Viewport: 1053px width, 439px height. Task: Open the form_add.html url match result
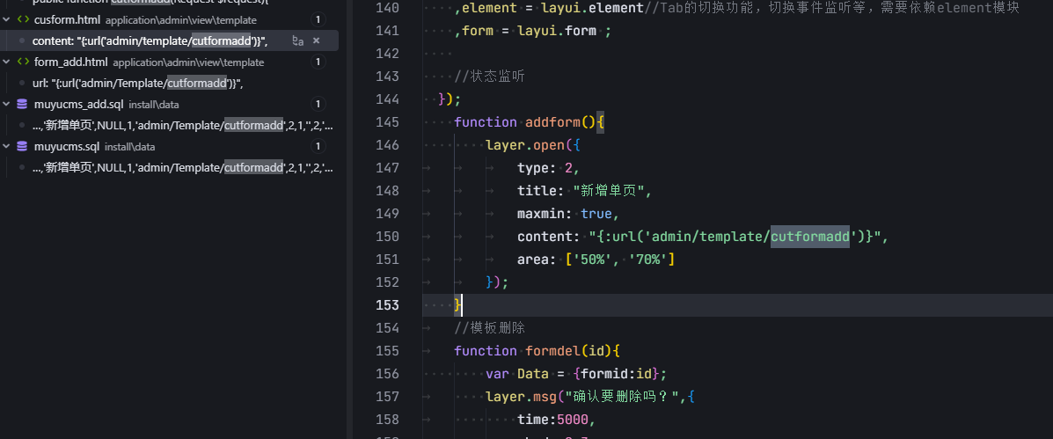pyautogui.click(x=137, y=83)
